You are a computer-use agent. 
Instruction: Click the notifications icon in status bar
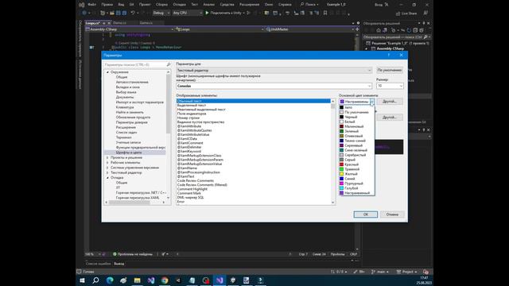coord(425,272)
